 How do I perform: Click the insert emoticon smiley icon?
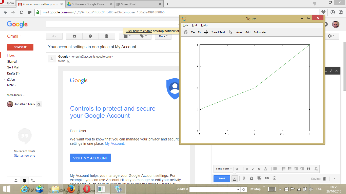[274, 178]
